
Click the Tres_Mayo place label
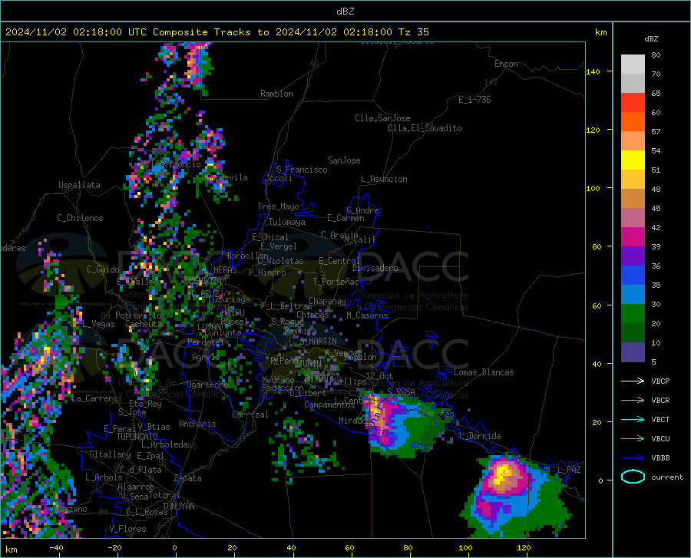pos(278,206)
